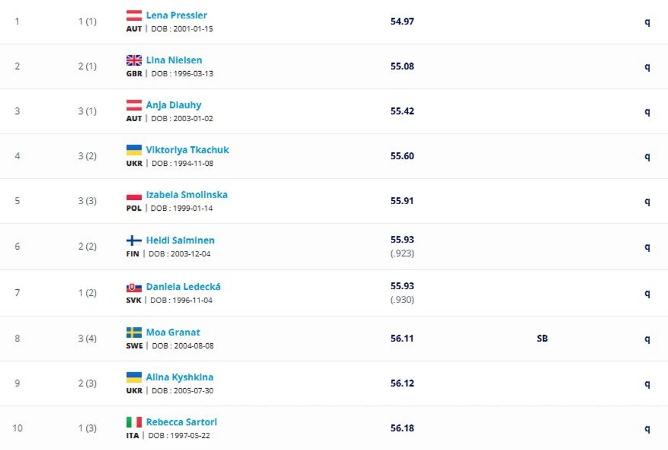This screenshot has height=450, width=668.
Task: Click the Austrian flag beside Lena Pressler
Action: [x=134, y=16]
